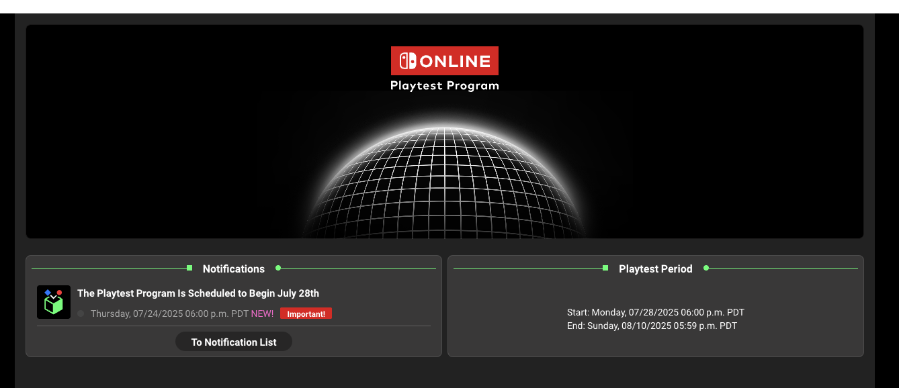Click the Playtest Period Start date text
This screenshot has height=388, width=899.
[656, 312]
